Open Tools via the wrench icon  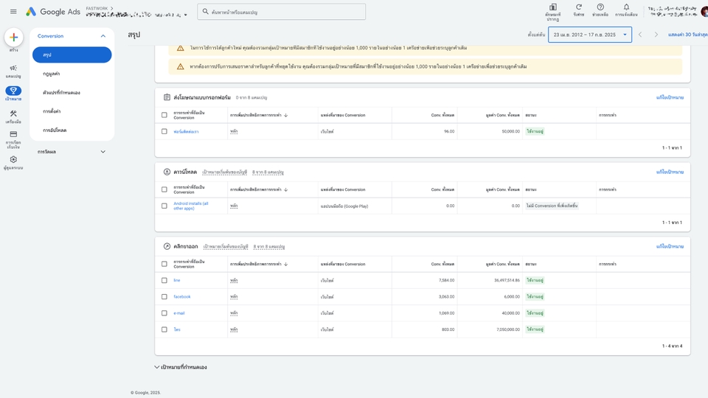tap(13, 114)
